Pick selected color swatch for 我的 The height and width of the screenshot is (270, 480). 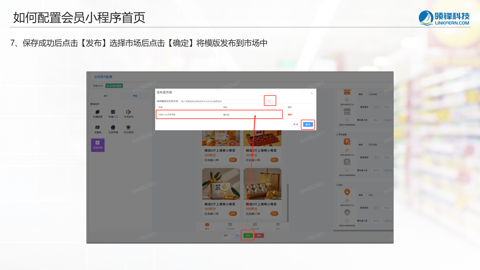click(x=347, y=201)
